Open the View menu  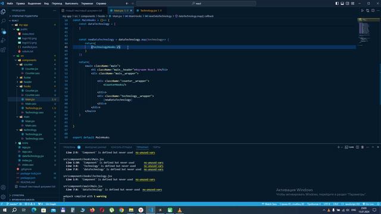tap(46, 4)
